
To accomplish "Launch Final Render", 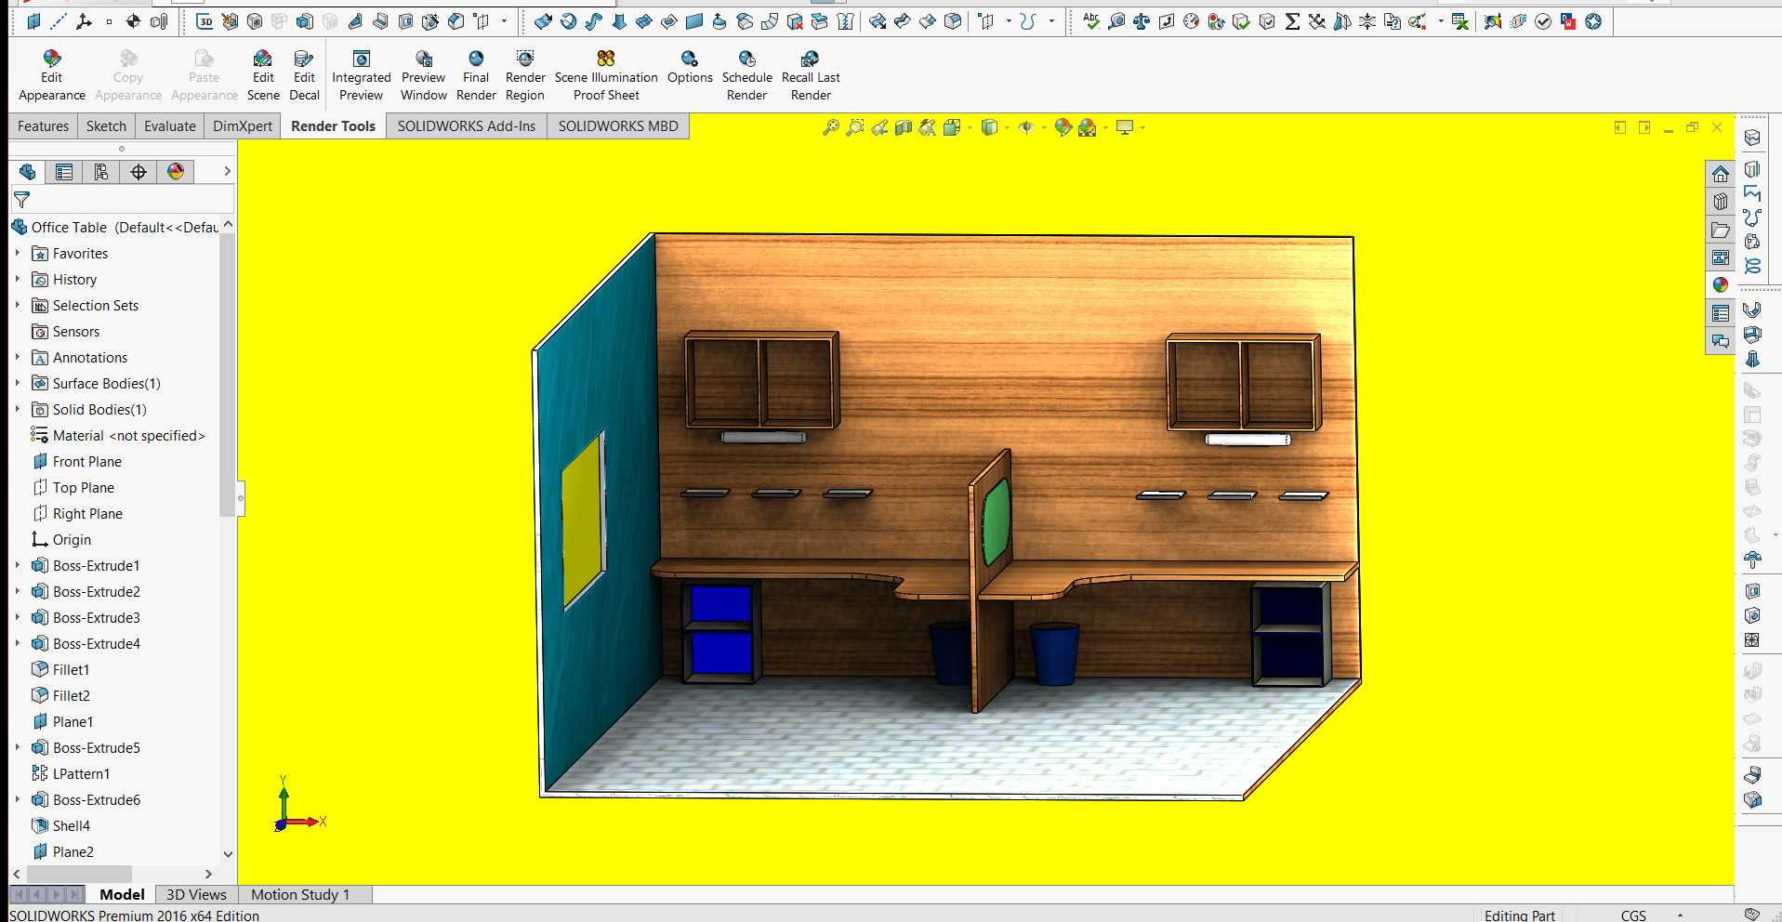I will point(476,75).
